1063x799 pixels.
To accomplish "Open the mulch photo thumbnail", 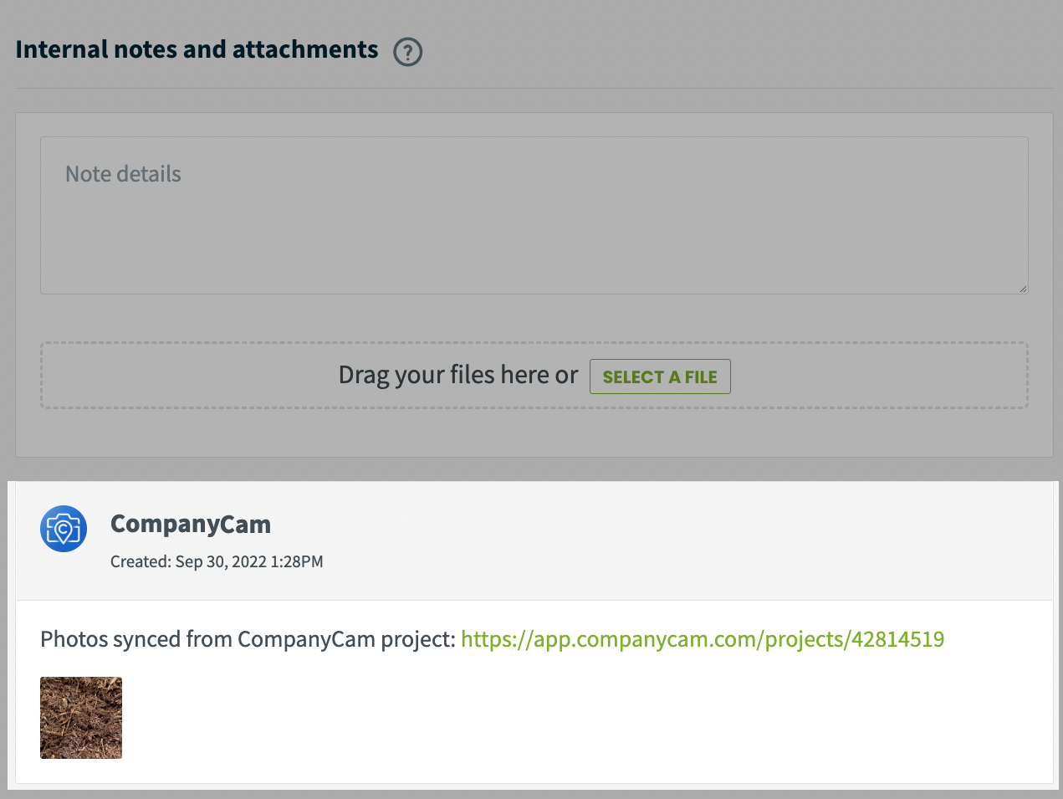I will [81, 718].
